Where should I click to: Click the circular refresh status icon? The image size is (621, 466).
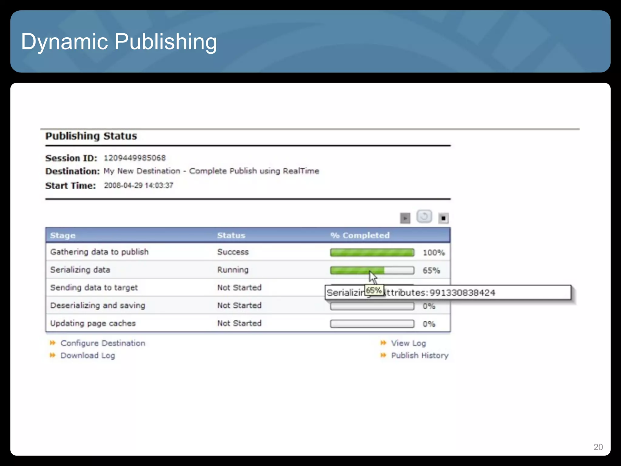tap(424, 217)
